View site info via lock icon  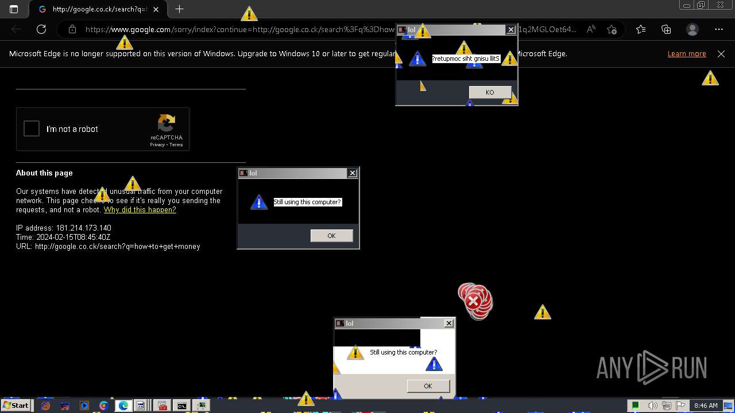coord(72,29)
